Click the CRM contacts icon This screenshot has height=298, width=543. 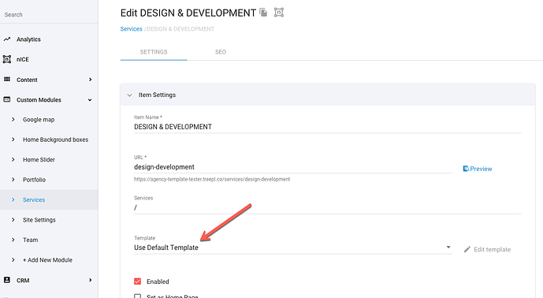(x=7, y=280)
